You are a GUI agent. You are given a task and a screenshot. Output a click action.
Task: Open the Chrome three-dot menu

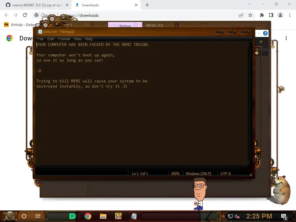click(290, 15)
